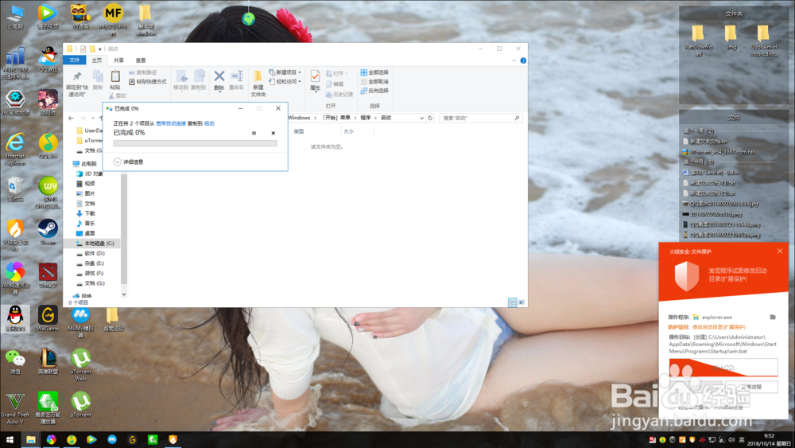Screen dimensions: 795x448
Task: Click navigation pane scrollbar down arrow
Action: pos(124,294)
